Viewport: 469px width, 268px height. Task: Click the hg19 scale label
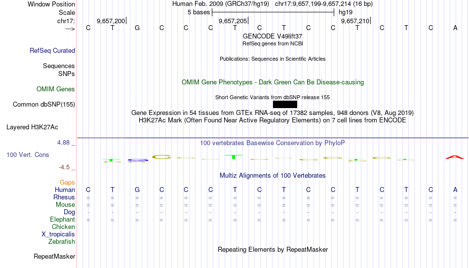click(x=346, y=12)
